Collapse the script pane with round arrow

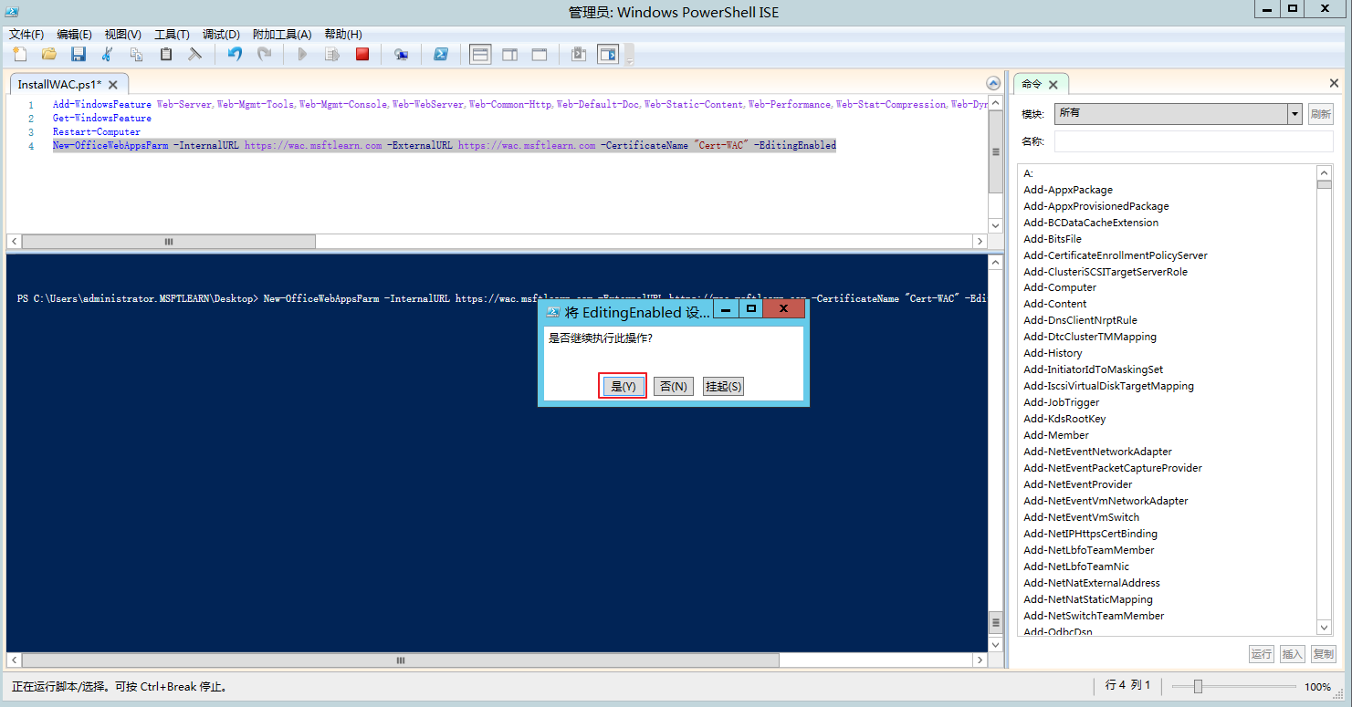point(993,83)
